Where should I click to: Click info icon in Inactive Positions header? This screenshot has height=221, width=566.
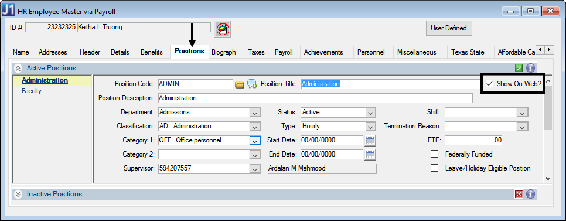point(530,194)
